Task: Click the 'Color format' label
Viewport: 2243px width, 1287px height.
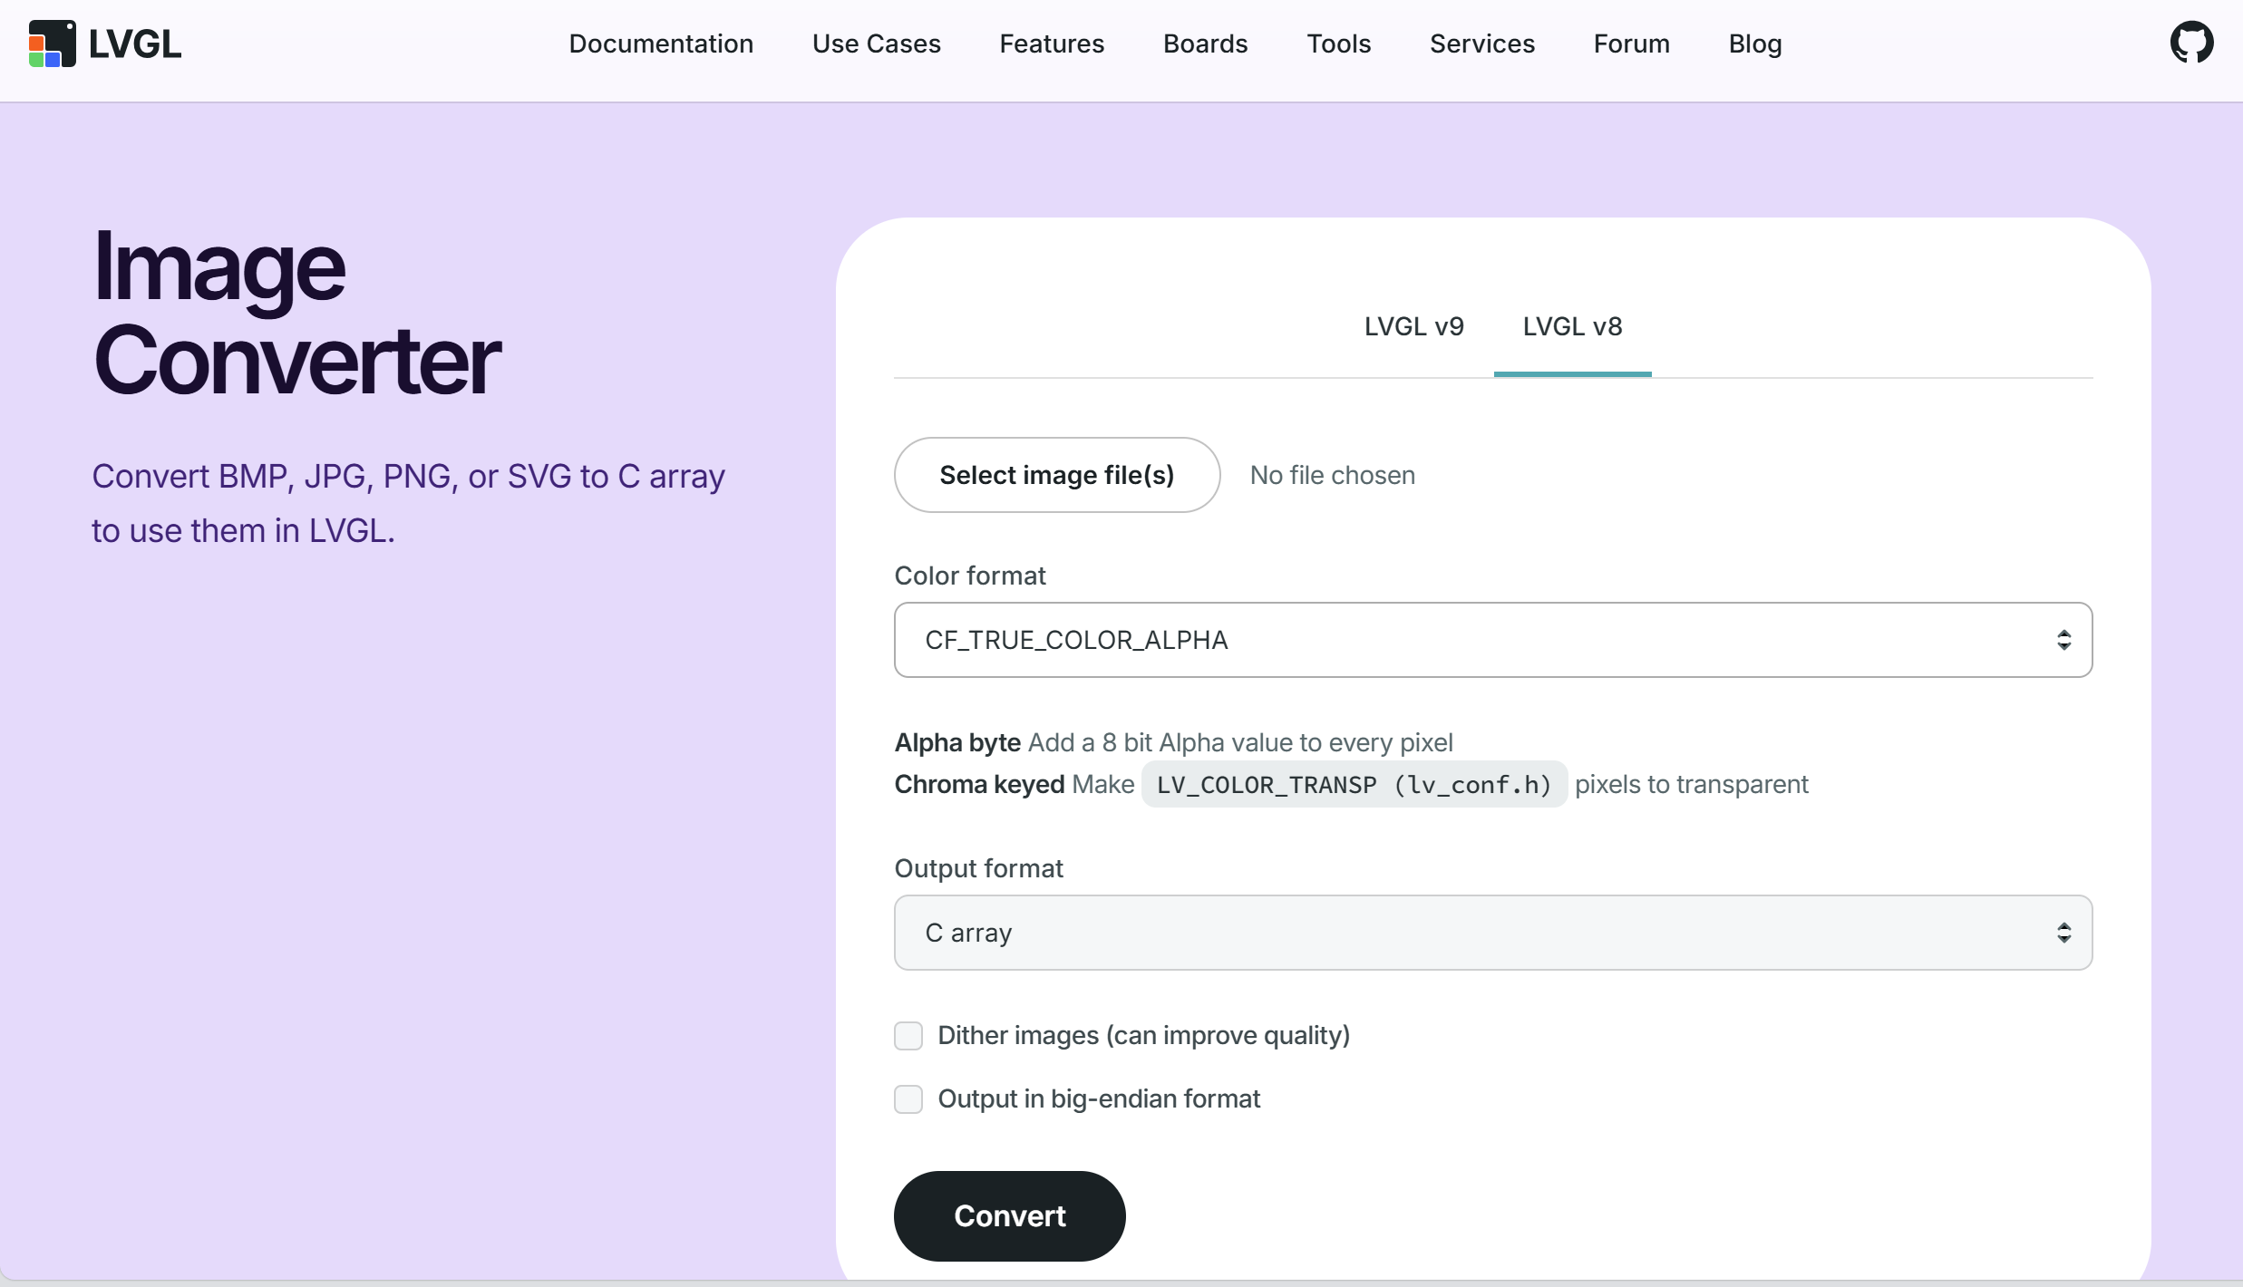Action: (969, 576)
